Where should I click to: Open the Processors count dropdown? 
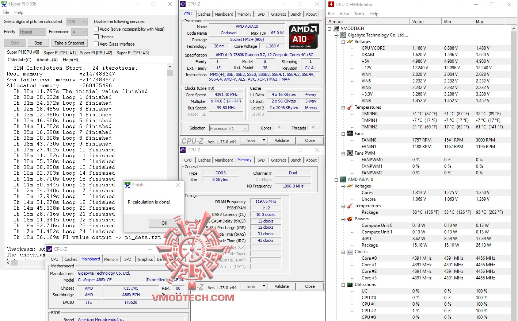click(x=79, y=32)
